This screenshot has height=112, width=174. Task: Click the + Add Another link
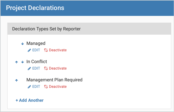click(30, 100)
